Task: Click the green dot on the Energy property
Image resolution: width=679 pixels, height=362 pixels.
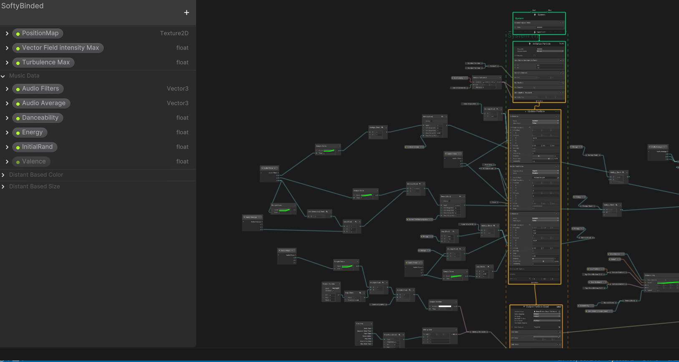Action: click(18, 133)
